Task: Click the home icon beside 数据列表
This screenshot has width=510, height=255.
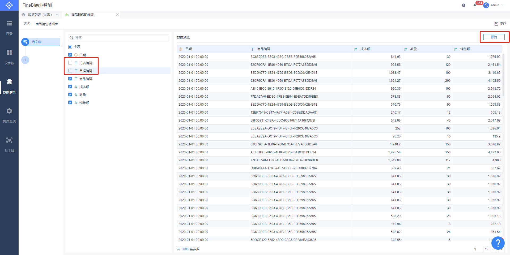Action: [x=23, y=15]
